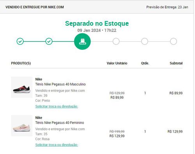Click the green conveyor belt stock icon
The height and width of the screenshot is (154, 195).
[82, 41]
